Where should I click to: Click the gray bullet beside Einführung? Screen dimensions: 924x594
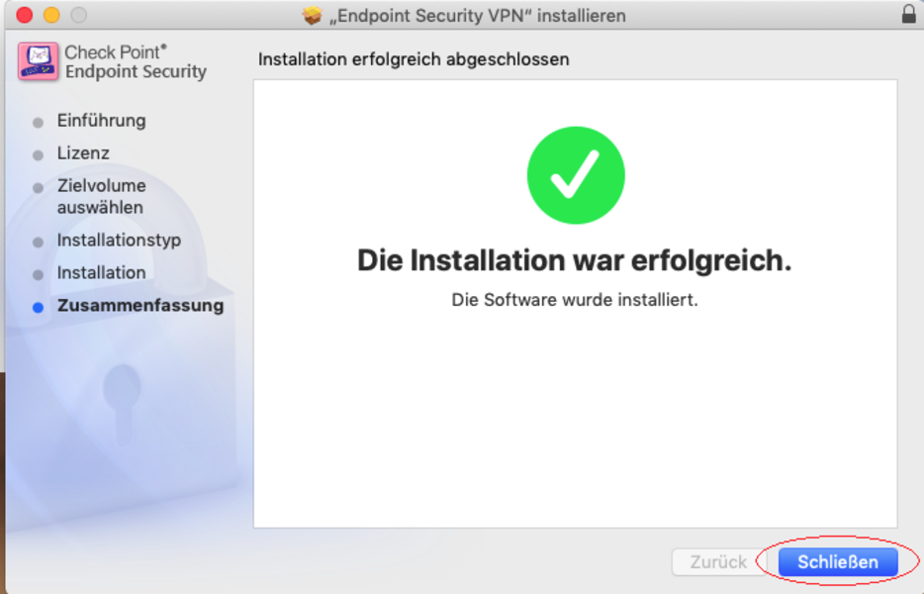[x=39, y=123]
